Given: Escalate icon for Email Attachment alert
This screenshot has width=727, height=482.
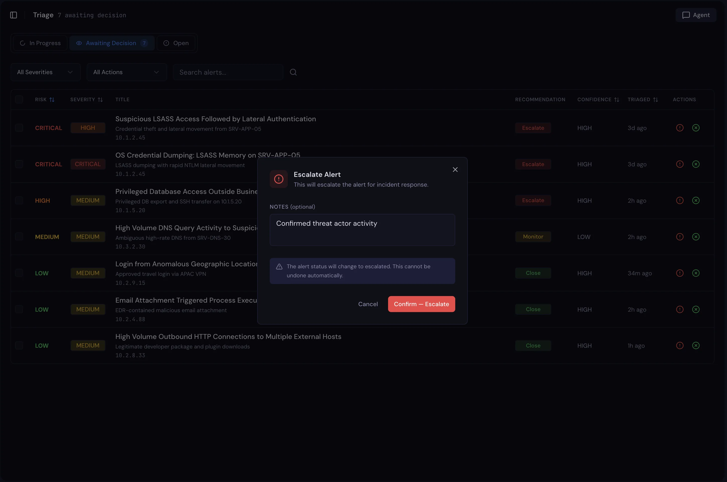Looking at the screenshot, I should (x=680, y=309).
